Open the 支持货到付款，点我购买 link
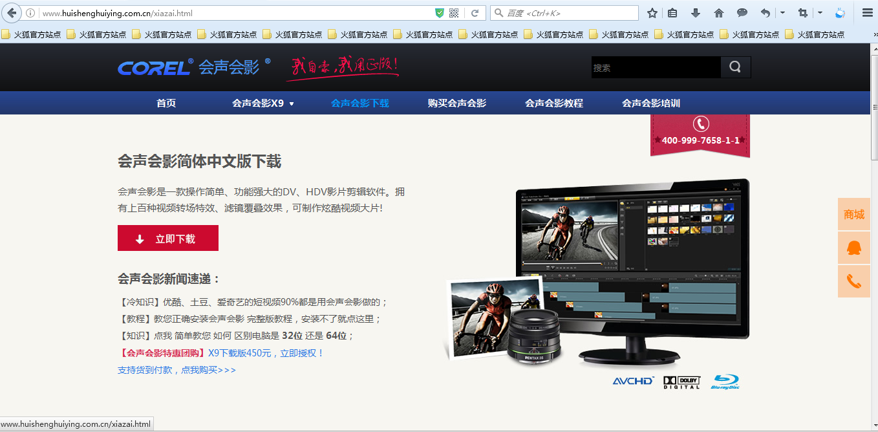Viewport: 878px width, 432px height. point(177,370)
